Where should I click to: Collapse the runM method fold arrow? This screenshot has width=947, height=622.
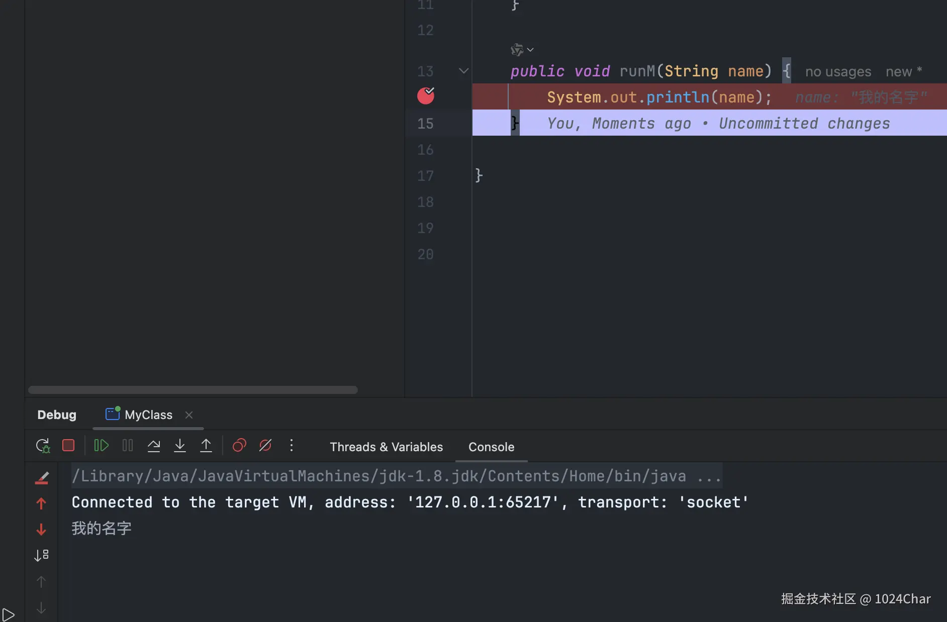pyautogui.click(x=463, y=71)
